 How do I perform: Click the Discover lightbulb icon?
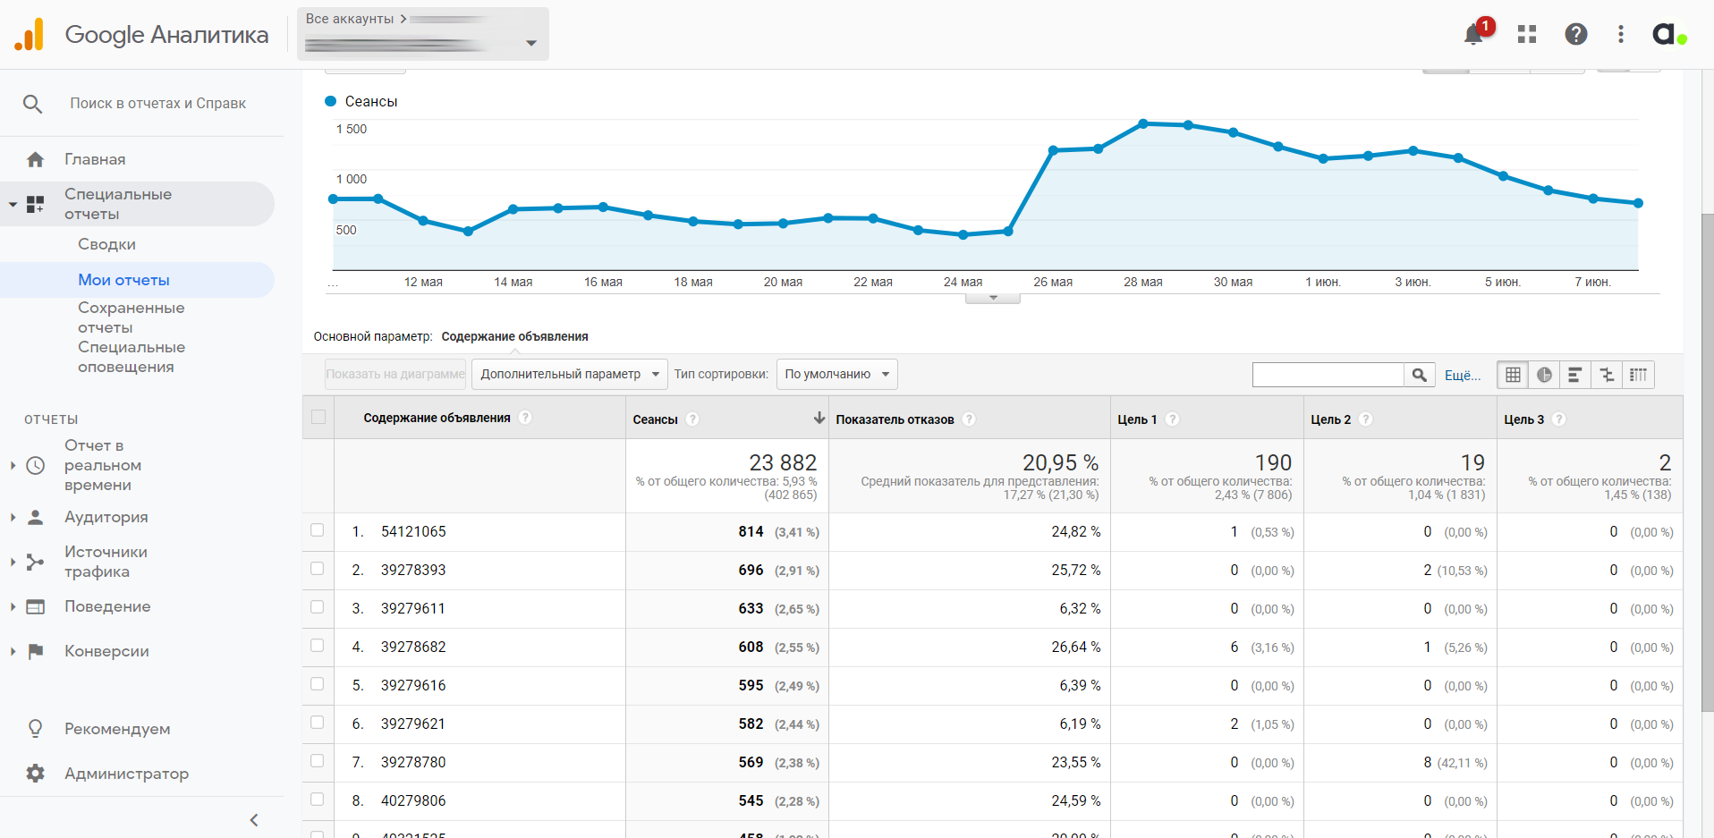tap(35, 729)
